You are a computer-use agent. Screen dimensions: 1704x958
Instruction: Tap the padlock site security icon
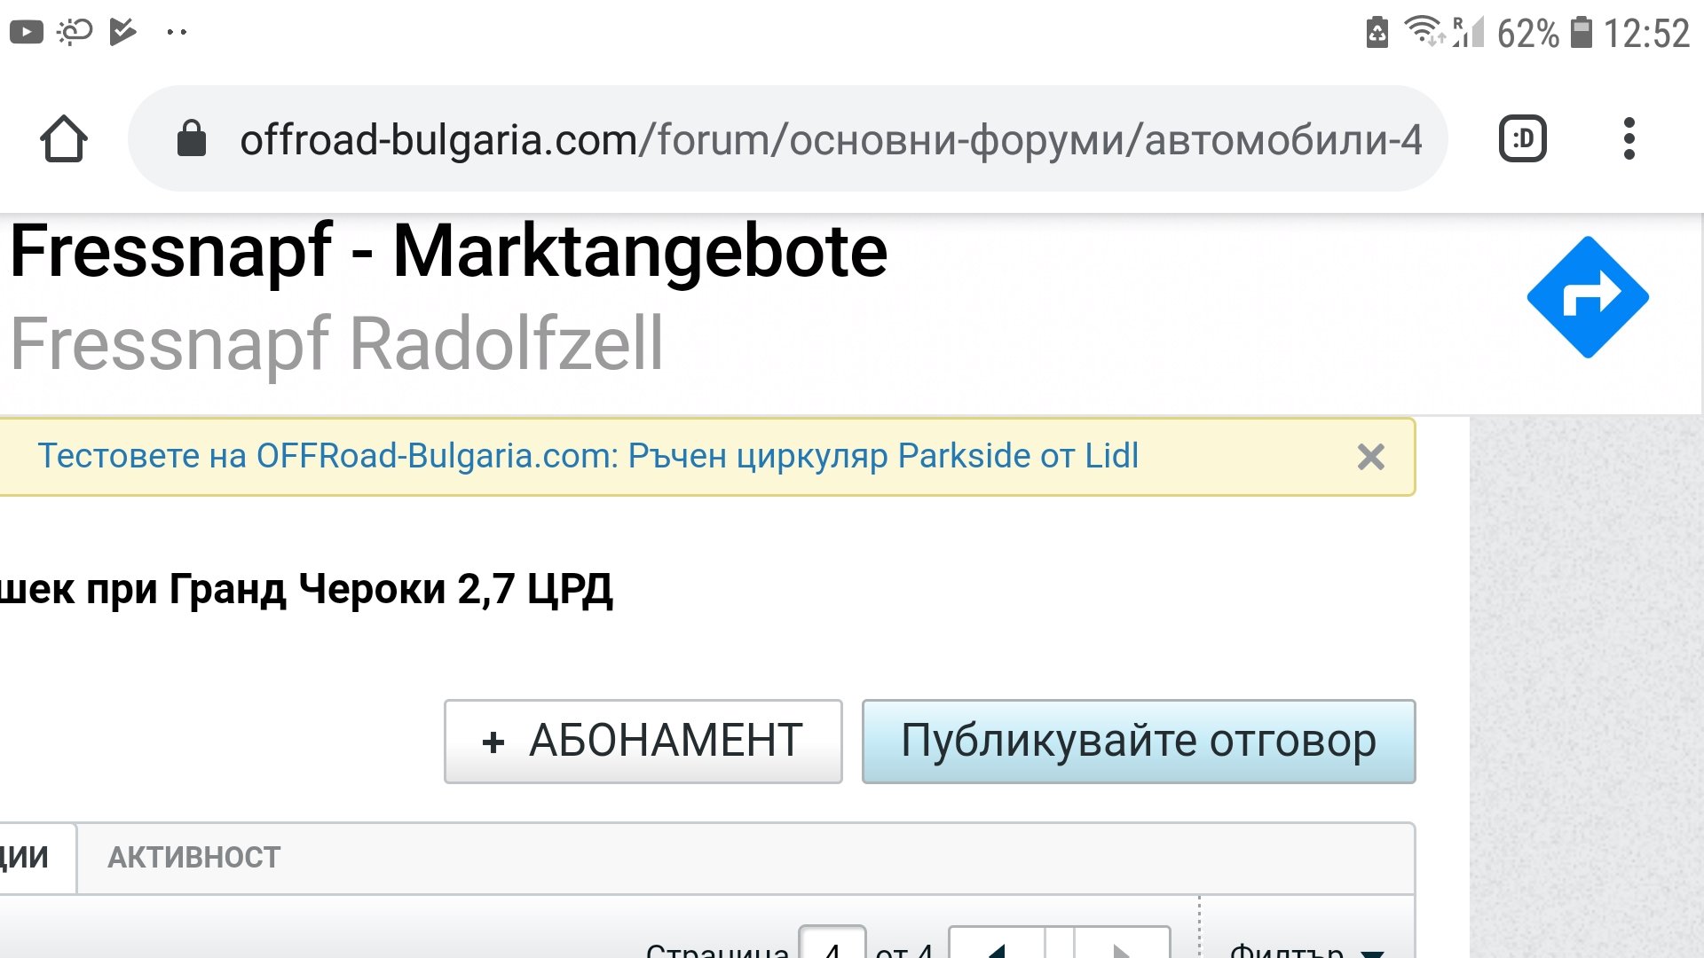[x=192, y=139]
